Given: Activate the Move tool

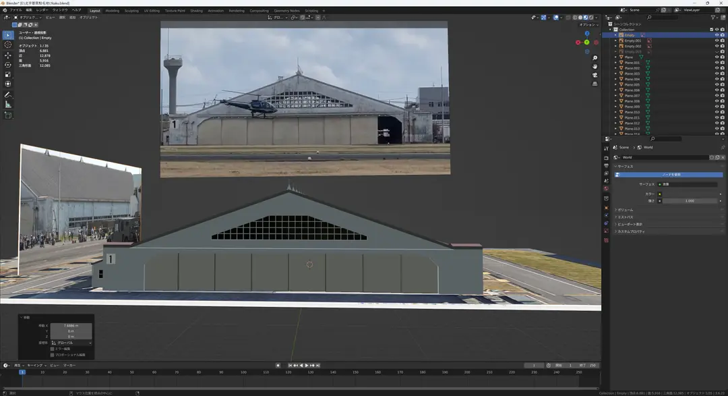Looking at the screenshot, I should pyautogui.click(x=8, y=55).
